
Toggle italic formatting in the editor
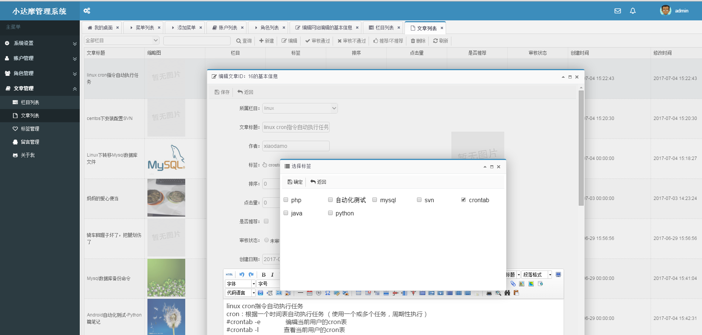[x=272, y=275]
